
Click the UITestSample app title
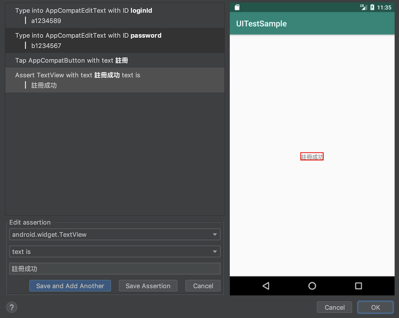[x=261, y=24]
